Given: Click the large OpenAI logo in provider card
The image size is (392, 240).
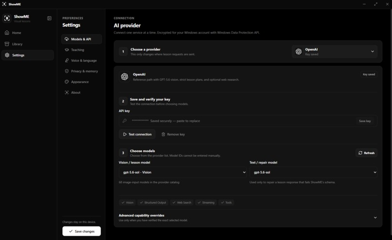Looking at the screenshot, I should coord(125,77).
